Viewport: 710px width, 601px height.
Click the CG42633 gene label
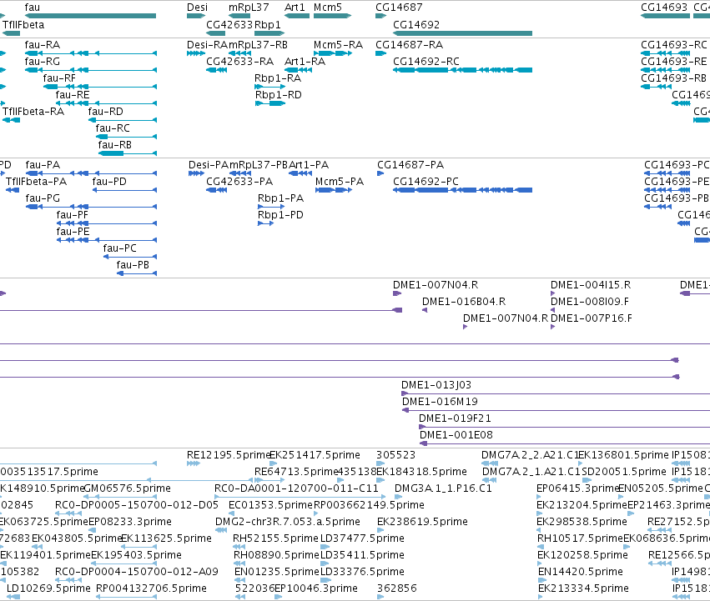[229, 24]
